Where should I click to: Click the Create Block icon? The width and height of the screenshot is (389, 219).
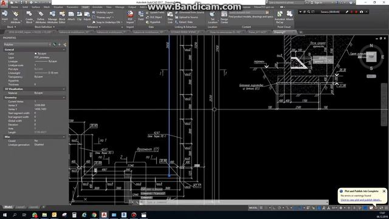click(29, 17)
